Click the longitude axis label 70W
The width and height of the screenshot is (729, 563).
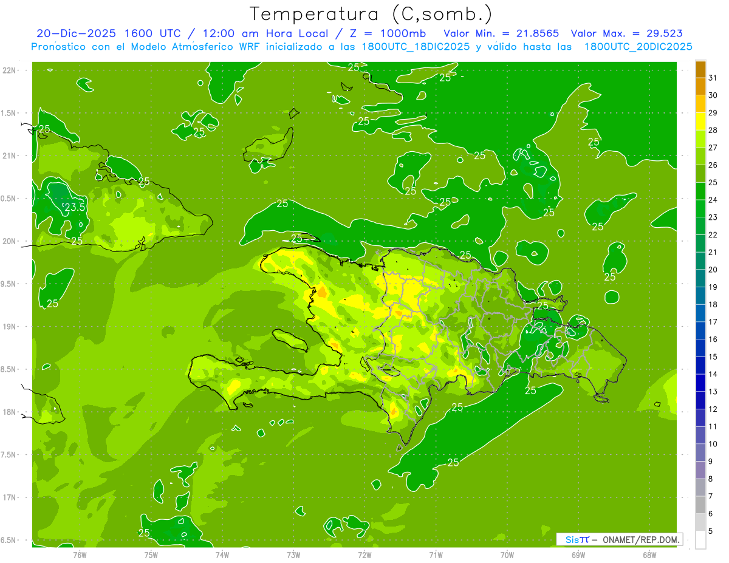pos(507,554)
